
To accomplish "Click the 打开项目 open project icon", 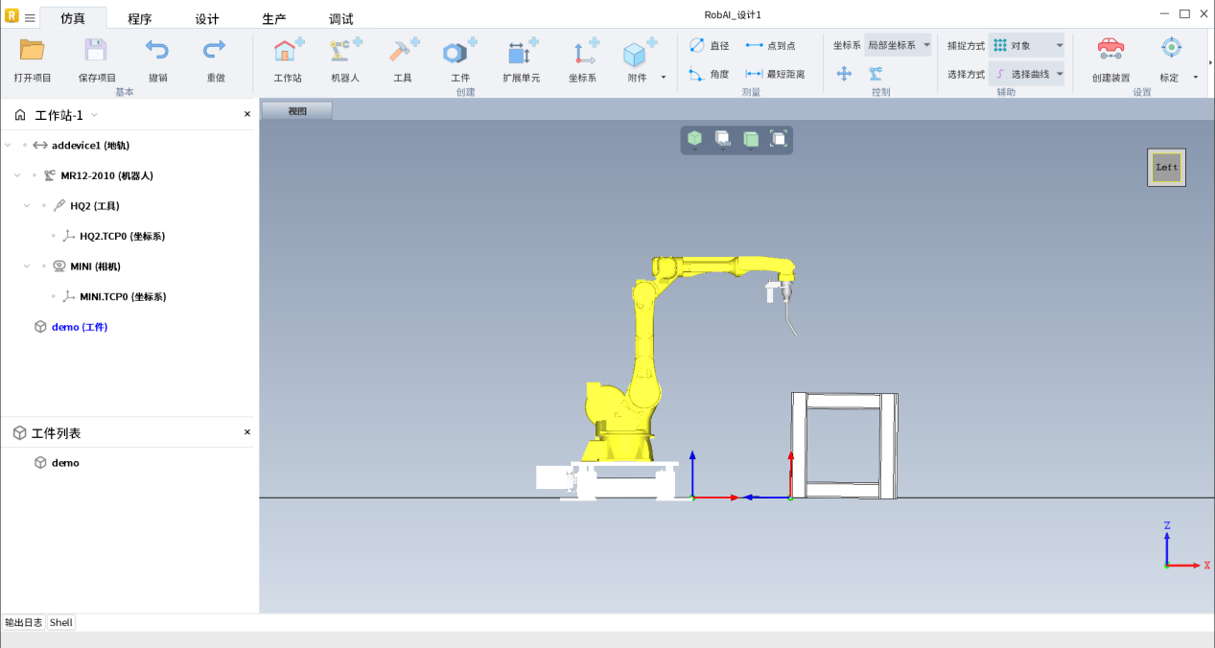I will click(x=33, y=52).
